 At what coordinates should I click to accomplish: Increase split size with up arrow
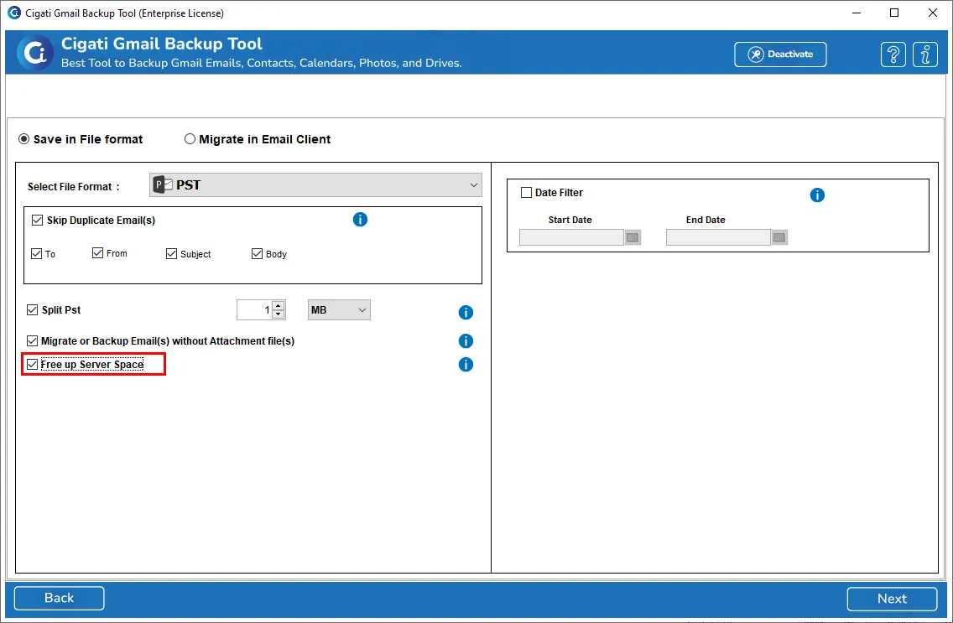pos(278,305)
